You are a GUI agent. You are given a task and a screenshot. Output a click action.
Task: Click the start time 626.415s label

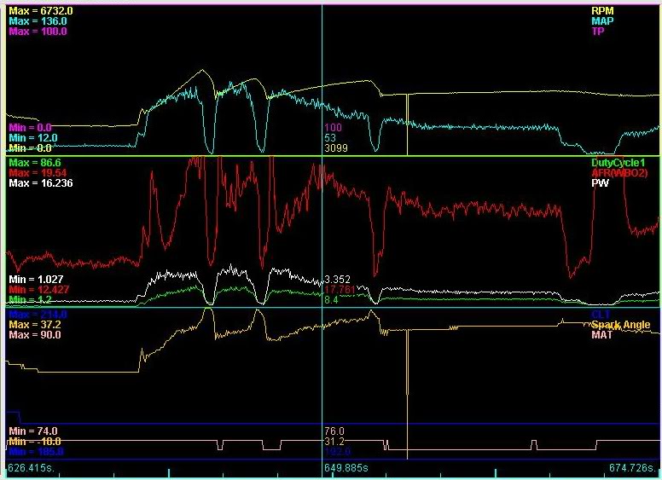tap(31, 468)
